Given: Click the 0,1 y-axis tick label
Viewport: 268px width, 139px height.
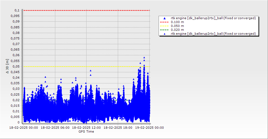Looking at the screenshot, I should 17,10.
